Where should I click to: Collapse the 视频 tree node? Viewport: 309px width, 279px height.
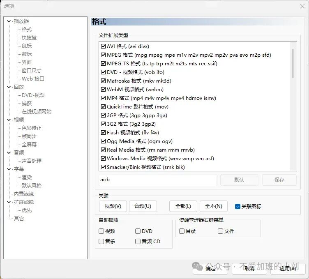pos(9,120)
